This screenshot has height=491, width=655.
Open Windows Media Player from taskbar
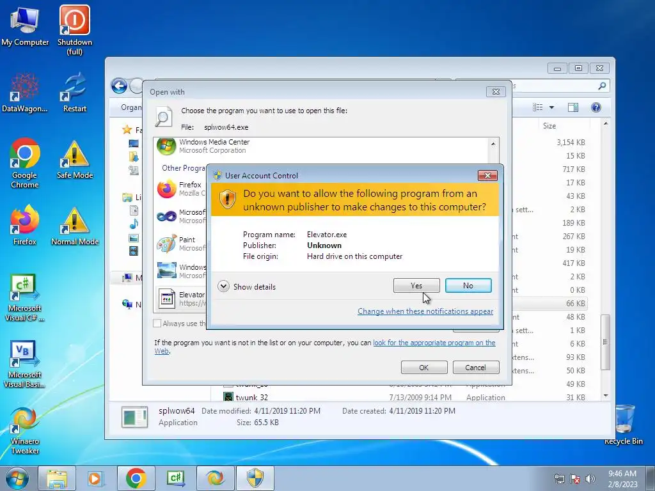pyautogui.click(x=96, y=478)
